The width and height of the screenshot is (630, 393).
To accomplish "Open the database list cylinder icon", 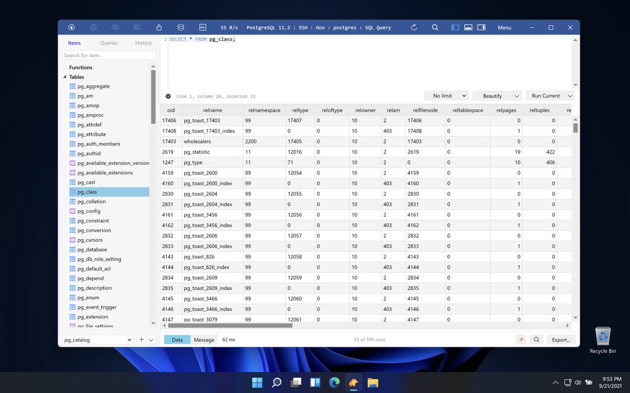I will pos(181,27).
